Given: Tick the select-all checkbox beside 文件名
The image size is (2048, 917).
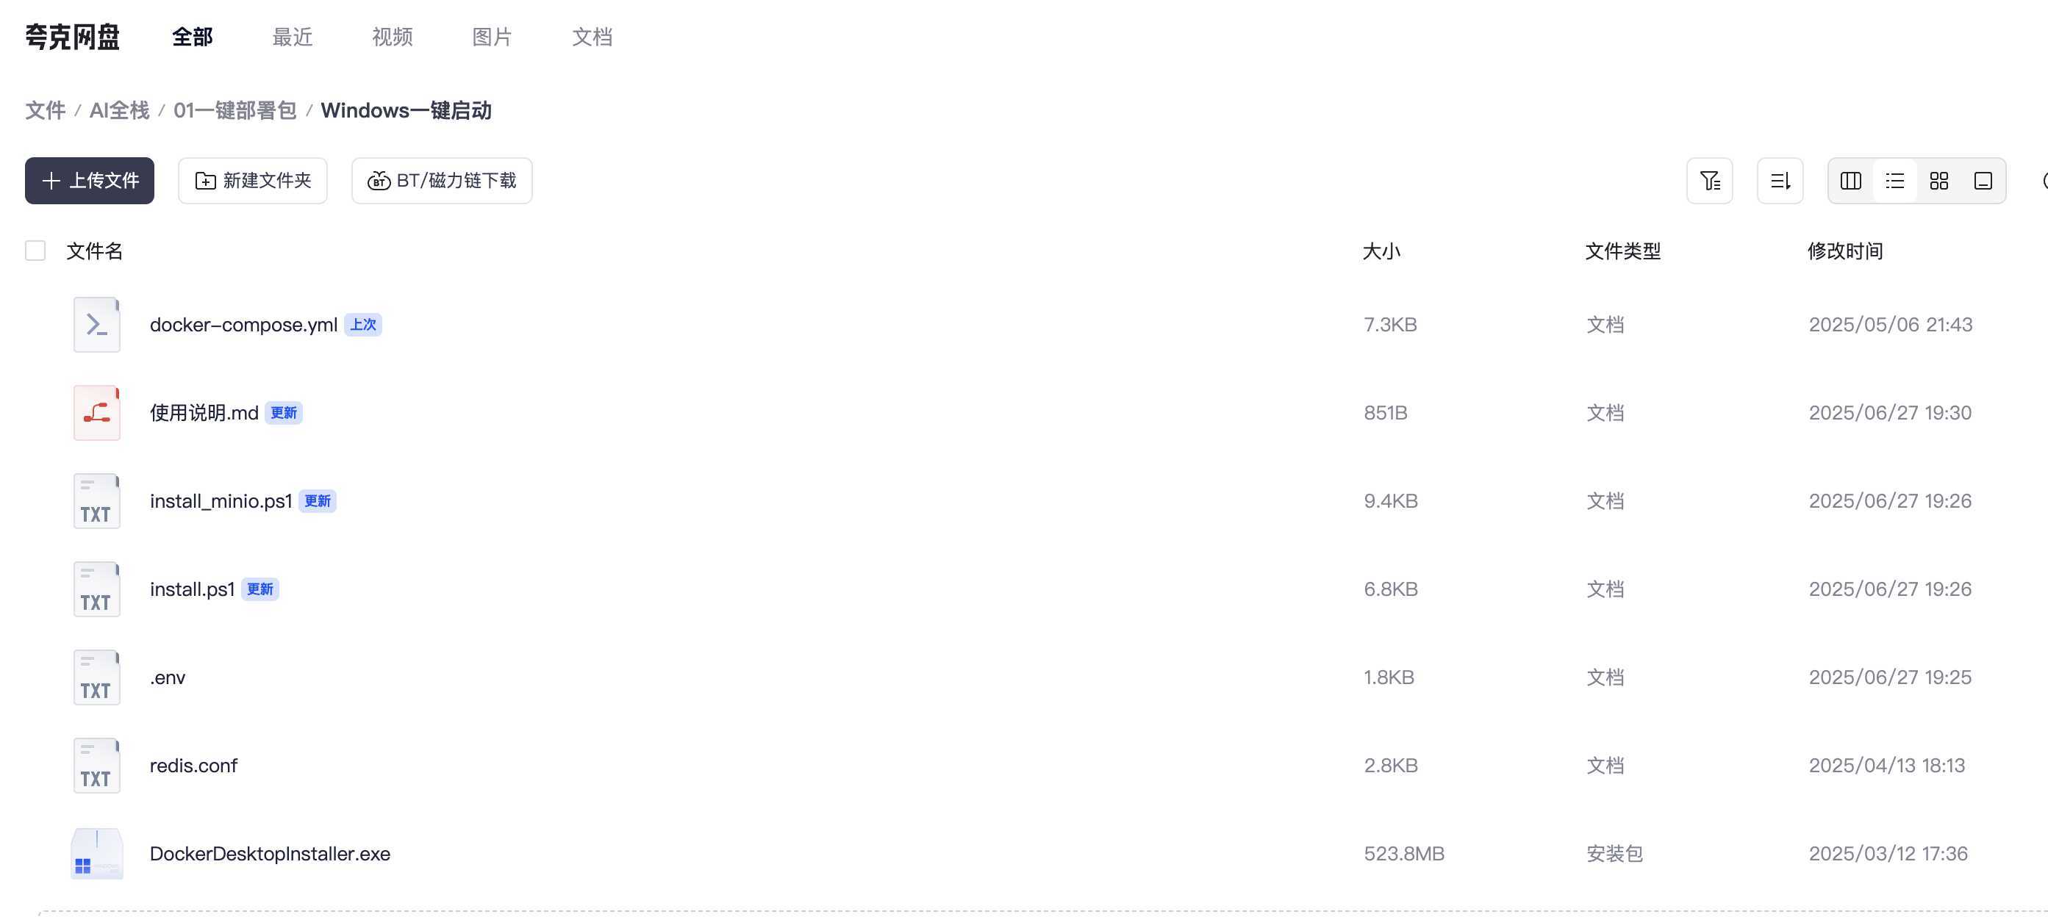Looking at the screenshot, I should [x=35, y=251].
